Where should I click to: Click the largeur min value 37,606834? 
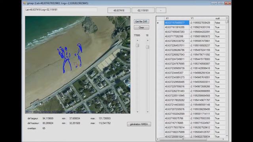[75, 118]
